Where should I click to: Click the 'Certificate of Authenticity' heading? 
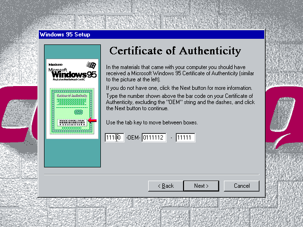click(x=175, y=51)
